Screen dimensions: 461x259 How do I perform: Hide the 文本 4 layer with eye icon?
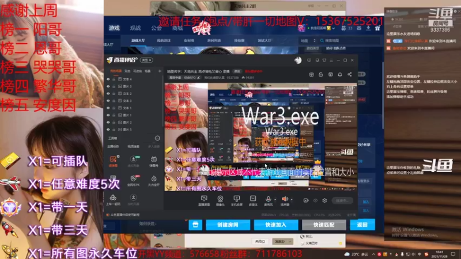click(108, 79)
